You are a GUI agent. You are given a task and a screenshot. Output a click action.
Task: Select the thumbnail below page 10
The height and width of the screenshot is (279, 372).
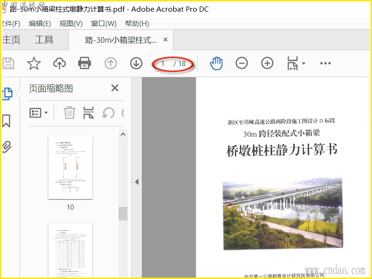tap(71, 250)
